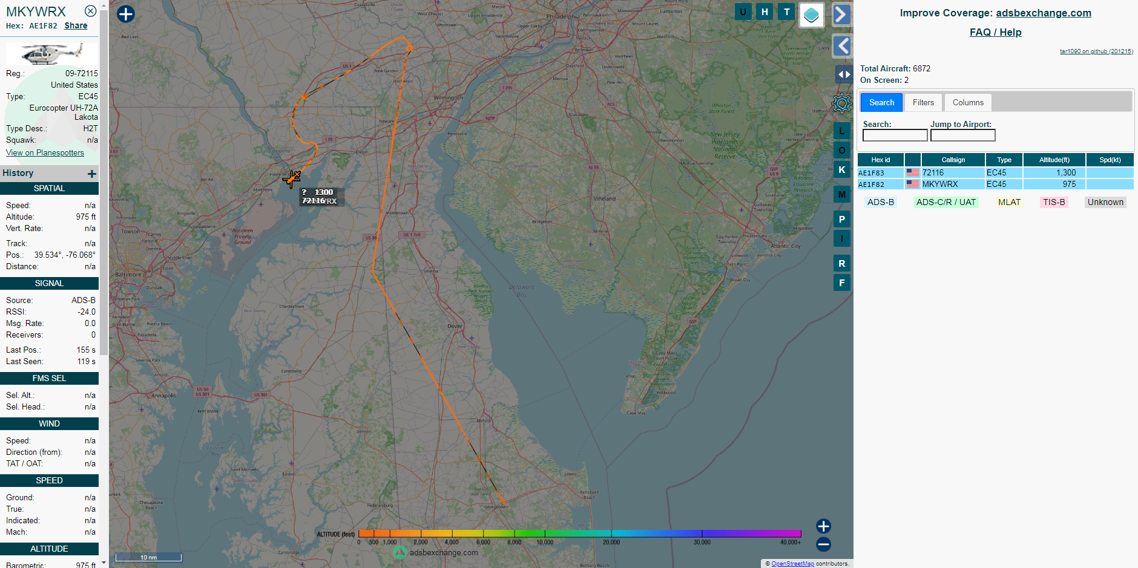Open the Share link for MKYWRX
Viewport: 1138px width, 568px height.
pos(76,25)
